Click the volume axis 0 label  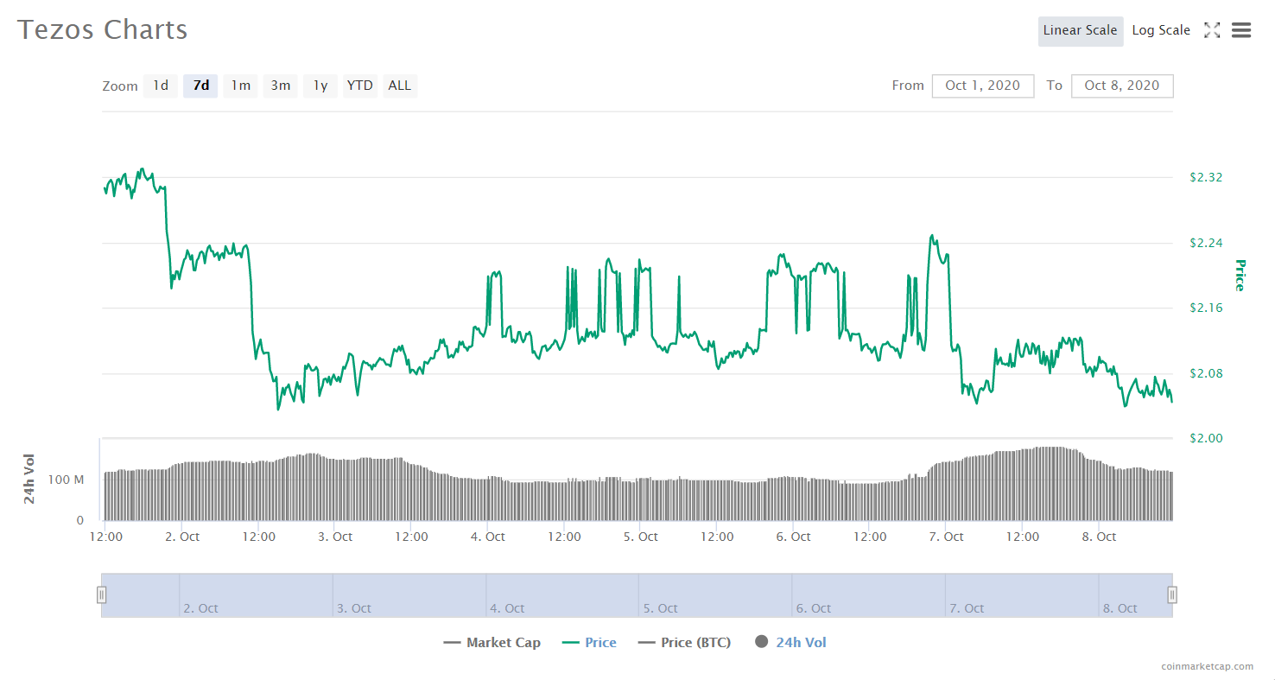[80, 521]
